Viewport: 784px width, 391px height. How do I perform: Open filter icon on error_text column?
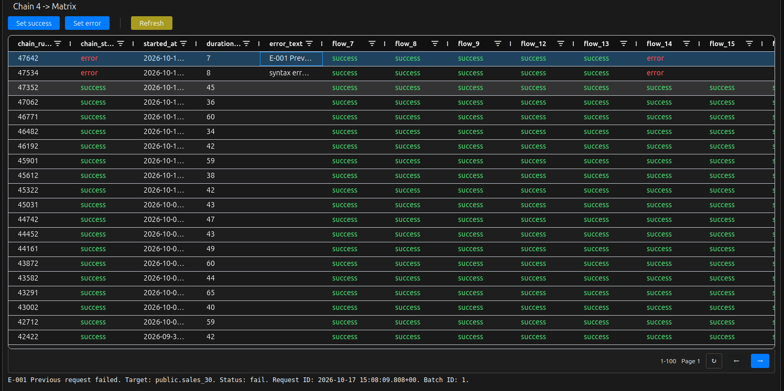[x=309, y=43]
